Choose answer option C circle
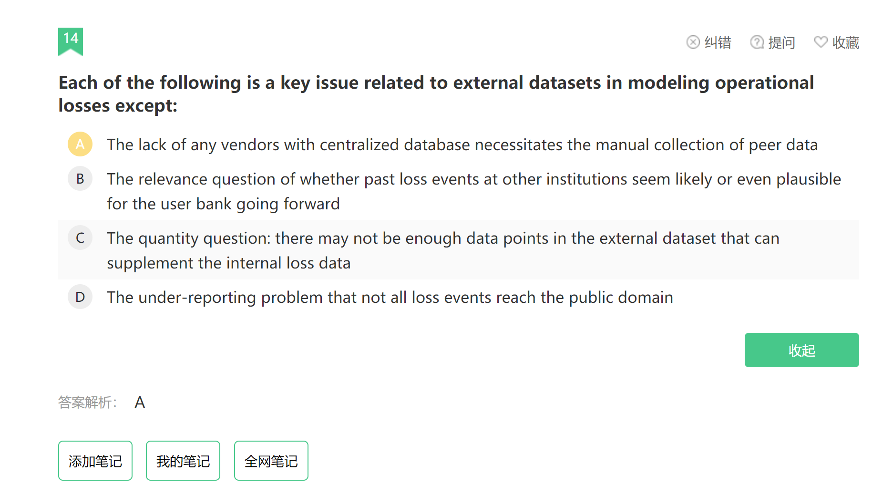The width and height of the screenshot is (893, 485). point(80,237)
